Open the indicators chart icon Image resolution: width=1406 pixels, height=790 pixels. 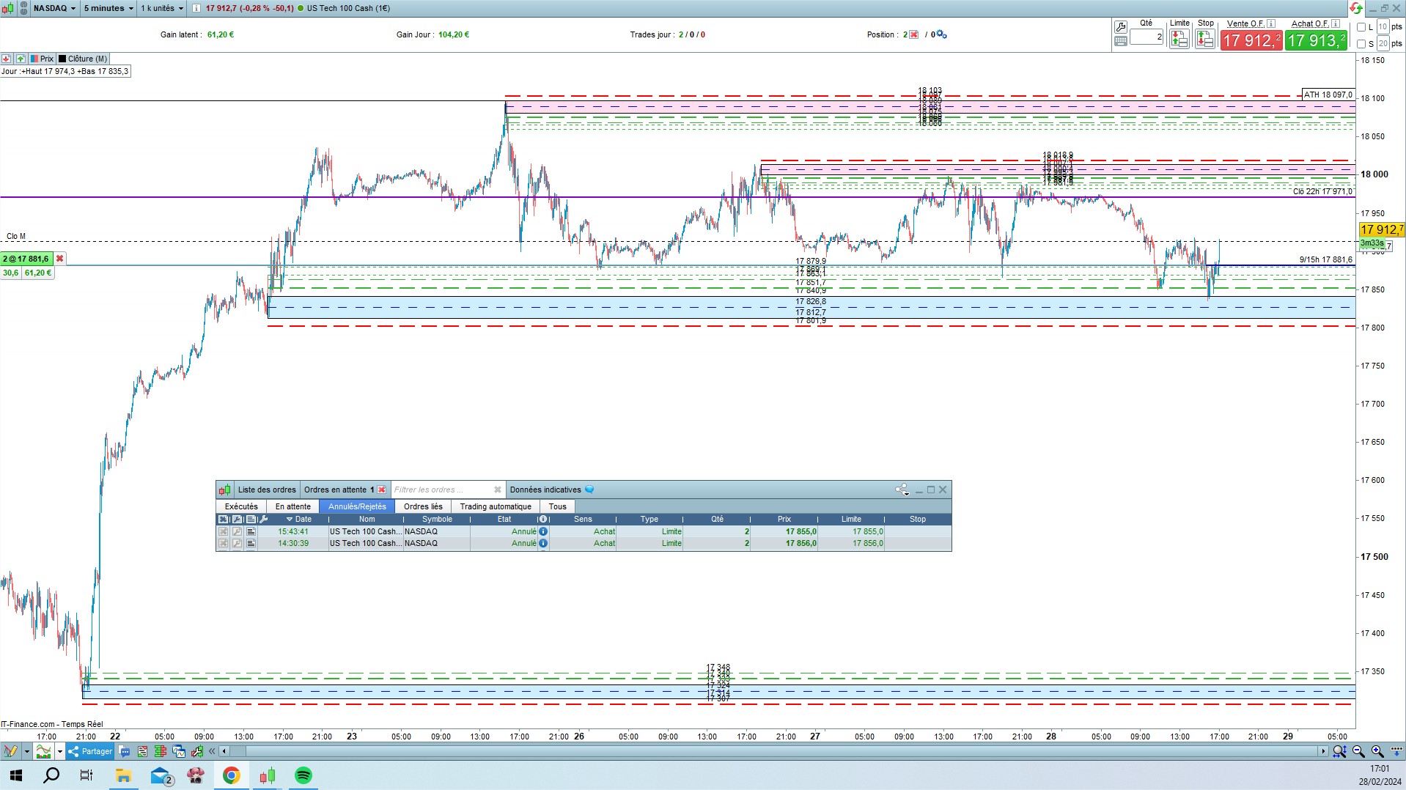point(43,751)
